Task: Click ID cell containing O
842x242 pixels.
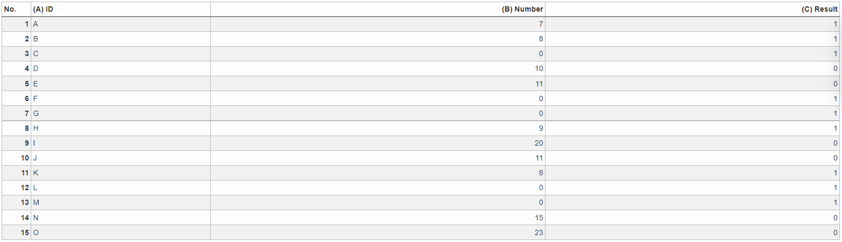Action: [x=121, y=232]
